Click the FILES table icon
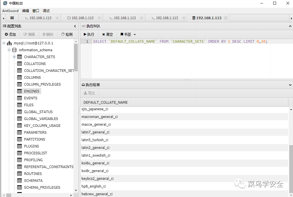 [x=20, y=105]
